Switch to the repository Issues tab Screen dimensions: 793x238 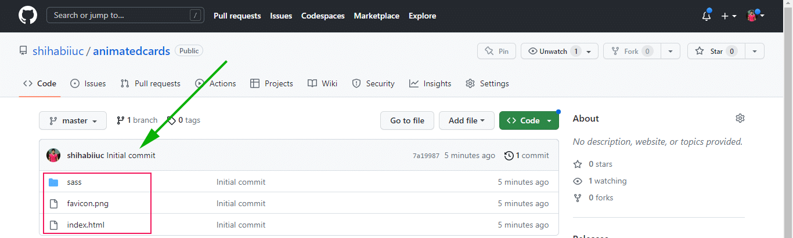click(88, 83)
